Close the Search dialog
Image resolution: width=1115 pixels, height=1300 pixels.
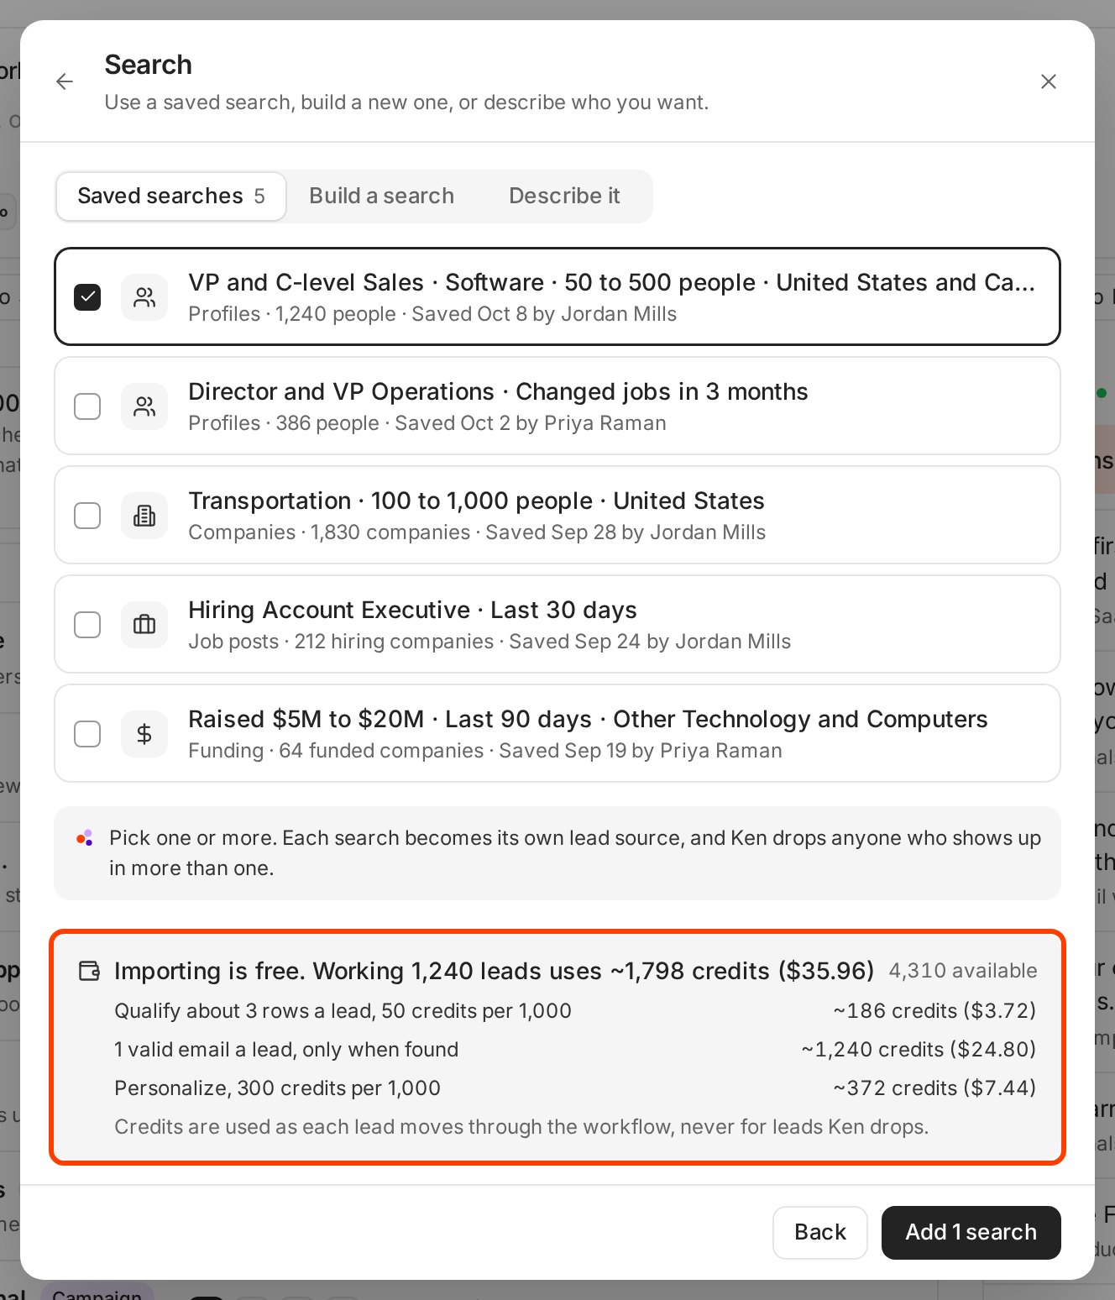[1049, 81]
